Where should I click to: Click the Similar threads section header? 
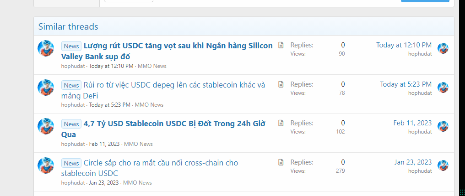[68, 26]
